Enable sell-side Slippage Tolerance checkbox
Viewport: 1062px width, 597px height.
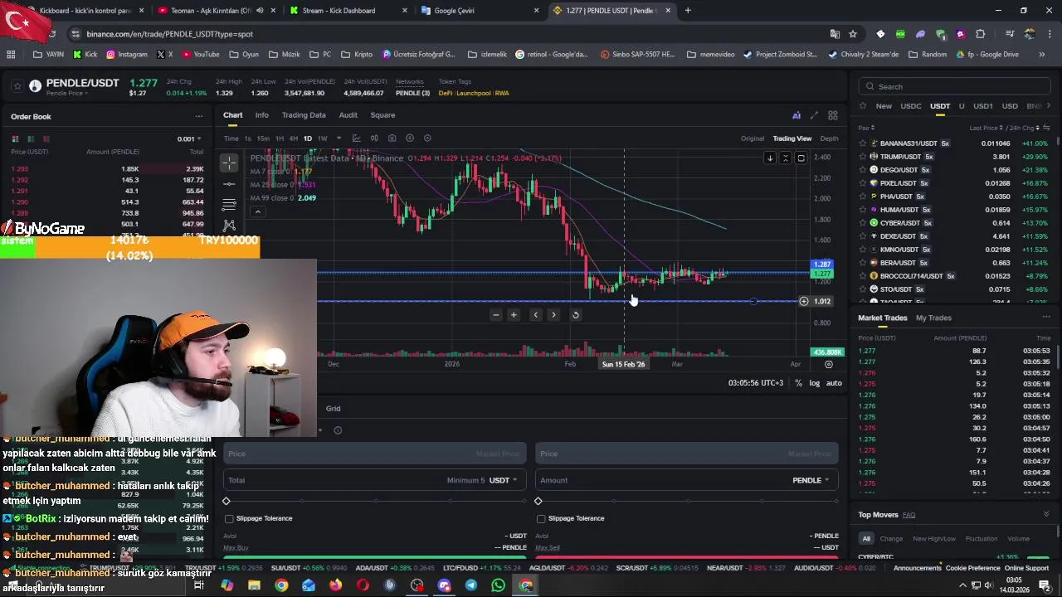(541, 519)
